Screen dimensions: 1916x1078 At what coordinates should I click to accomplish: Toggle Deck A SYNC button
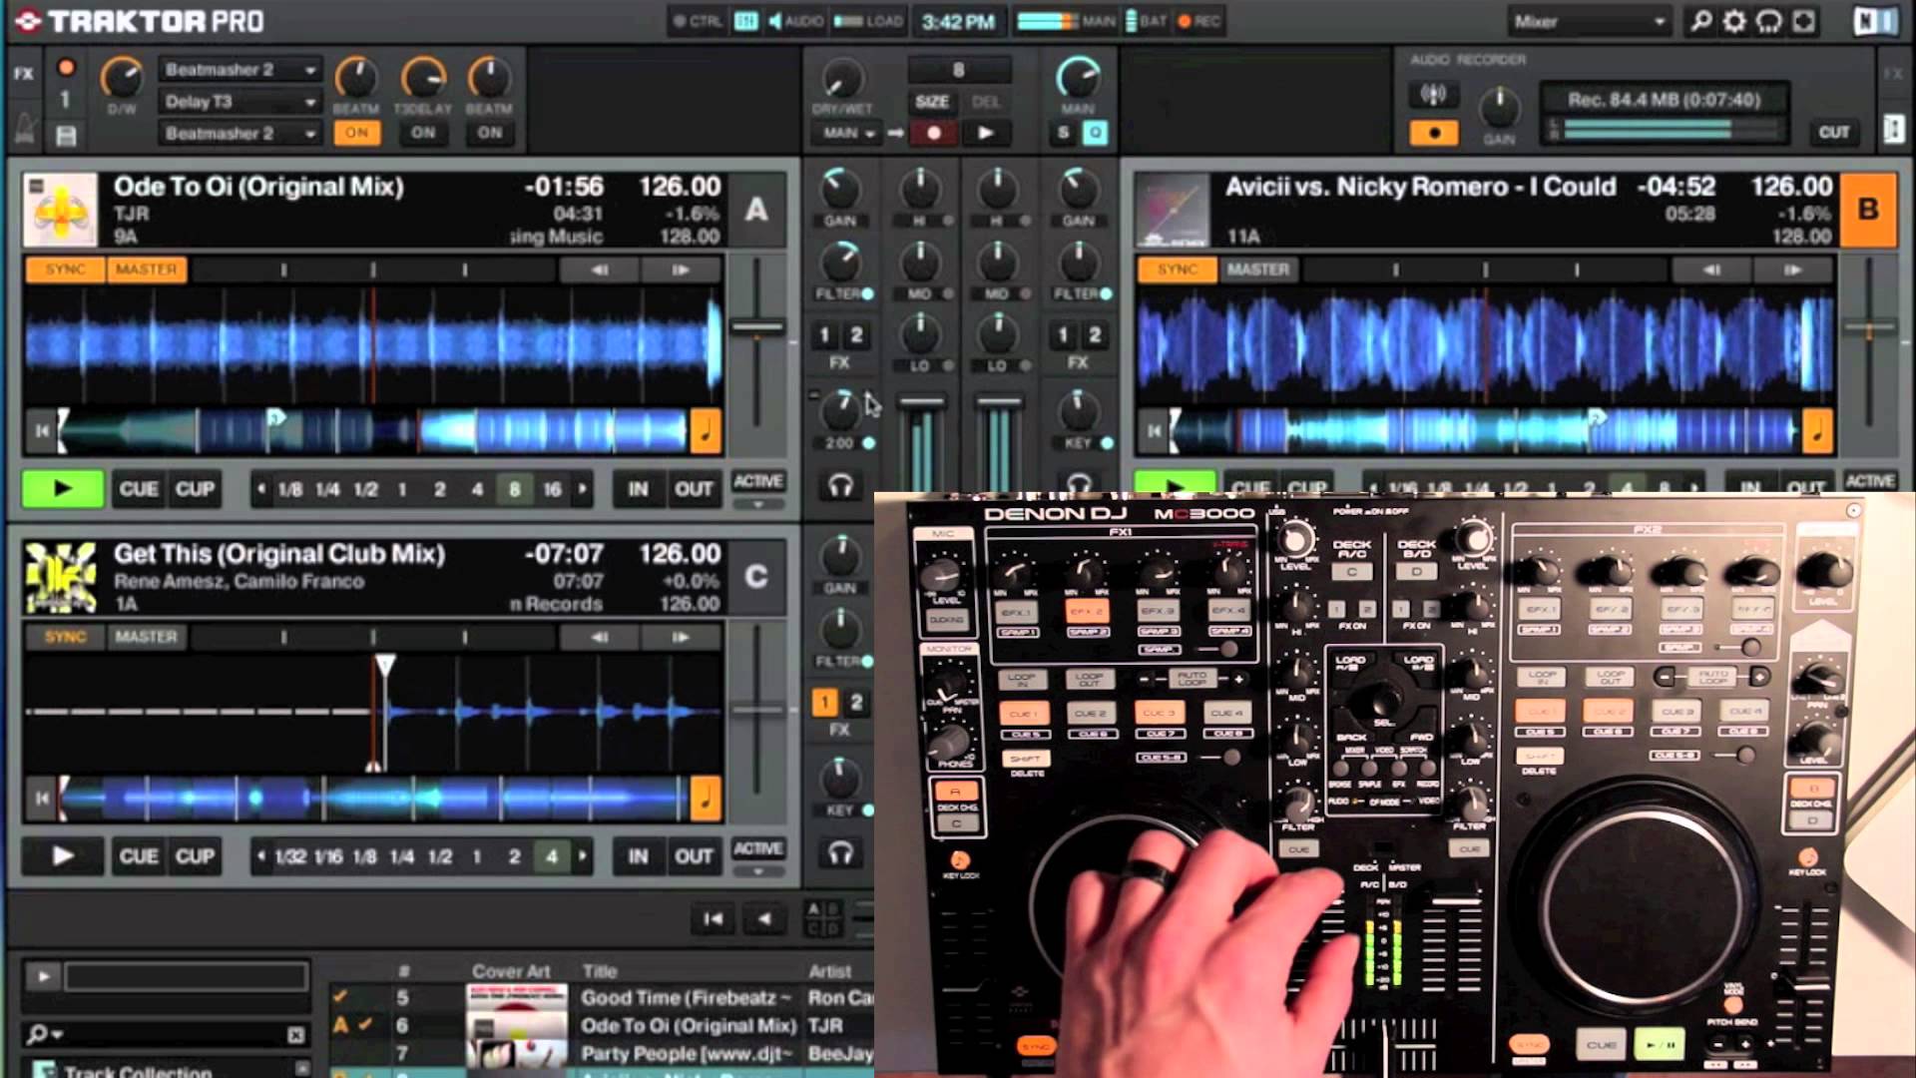pyautogui.click(x=65, y=269)
